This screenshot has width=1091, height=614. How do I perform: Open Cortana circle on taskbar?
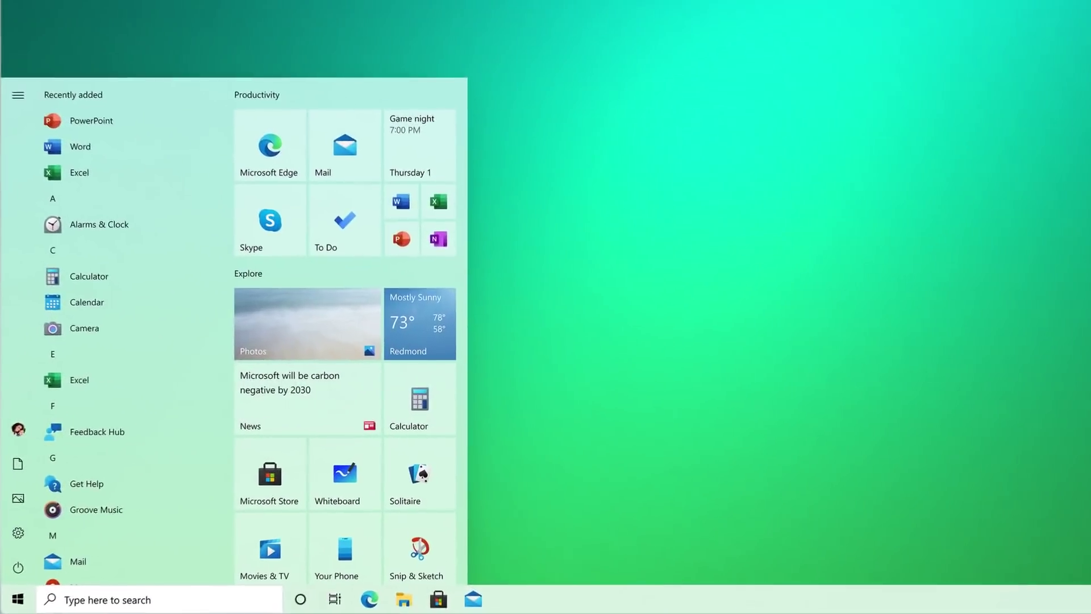tap(301, 599)
